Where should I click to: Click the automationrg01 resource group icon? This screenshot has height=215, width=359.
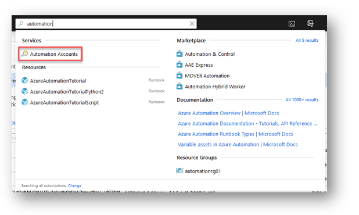pyautogui.click(x=179, y=171)
